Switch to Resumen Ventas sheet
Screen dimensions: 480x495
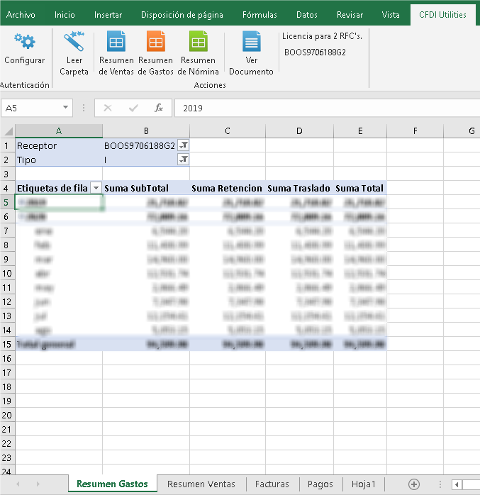pyautogui.click(x=201, y=484)
